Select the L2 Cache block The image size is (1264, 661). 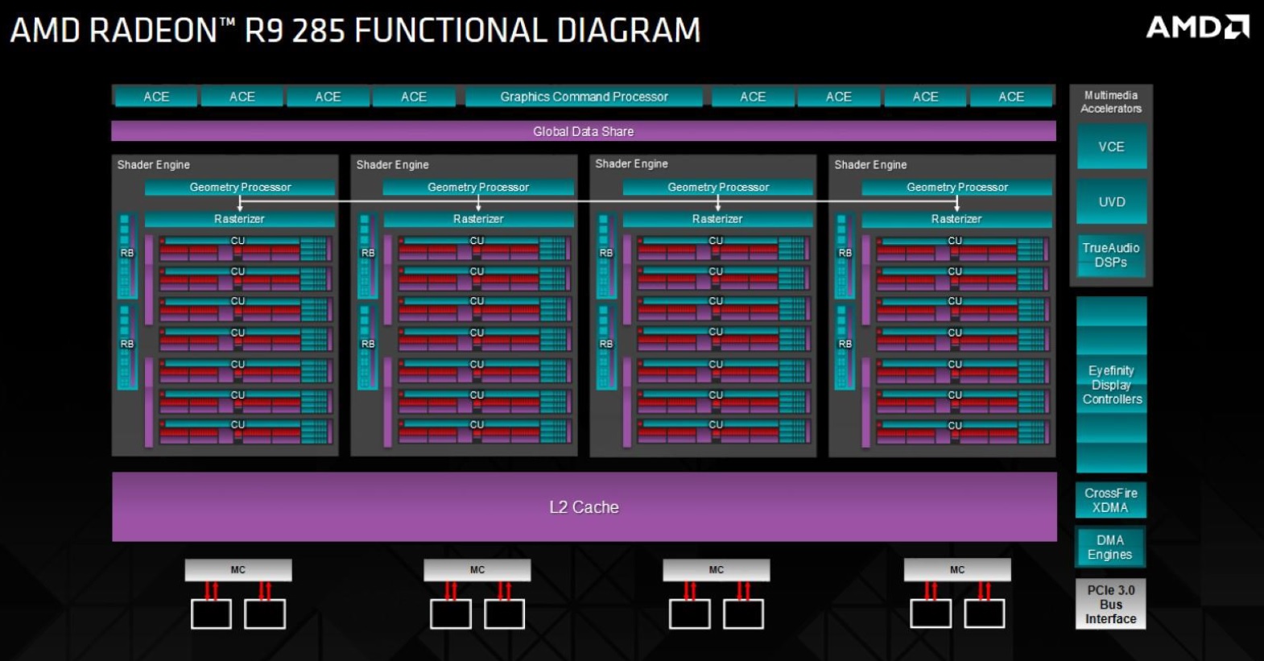click(x=584, y=506)
